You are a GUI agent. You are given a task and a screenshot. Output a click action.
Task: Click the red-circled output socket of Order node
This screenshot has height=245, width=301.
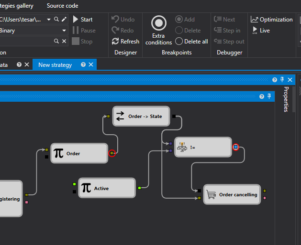[112, 153]
